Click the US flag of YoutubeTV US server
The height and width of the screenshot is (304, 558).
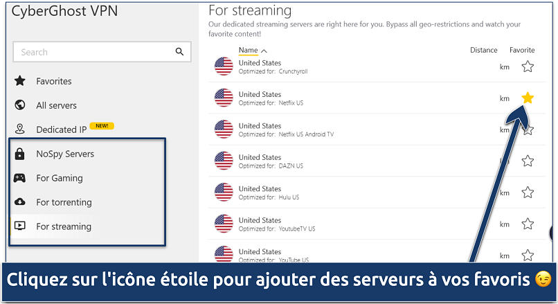[x=224, y=224]
